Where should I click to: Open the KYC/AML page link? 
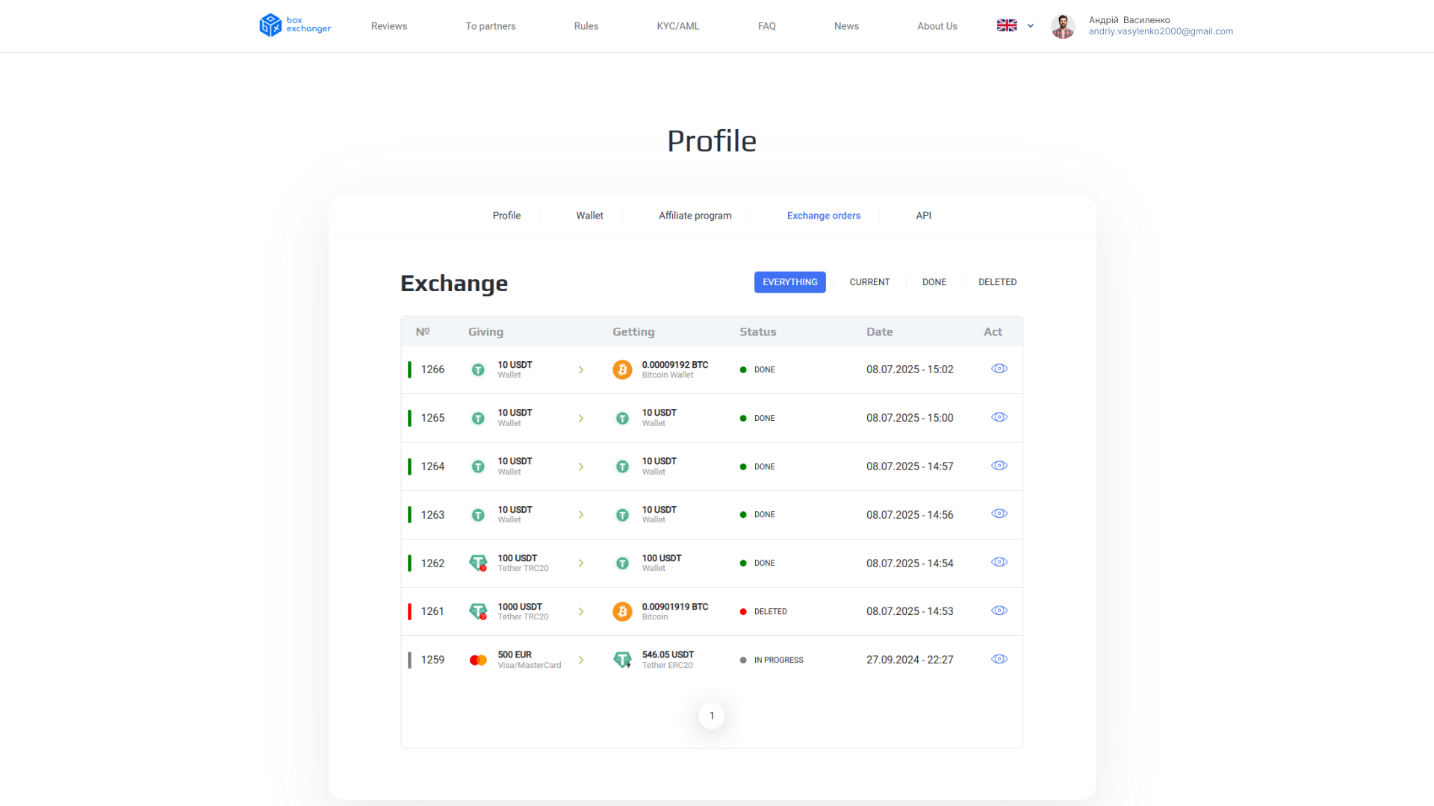[x=677, y=26]
